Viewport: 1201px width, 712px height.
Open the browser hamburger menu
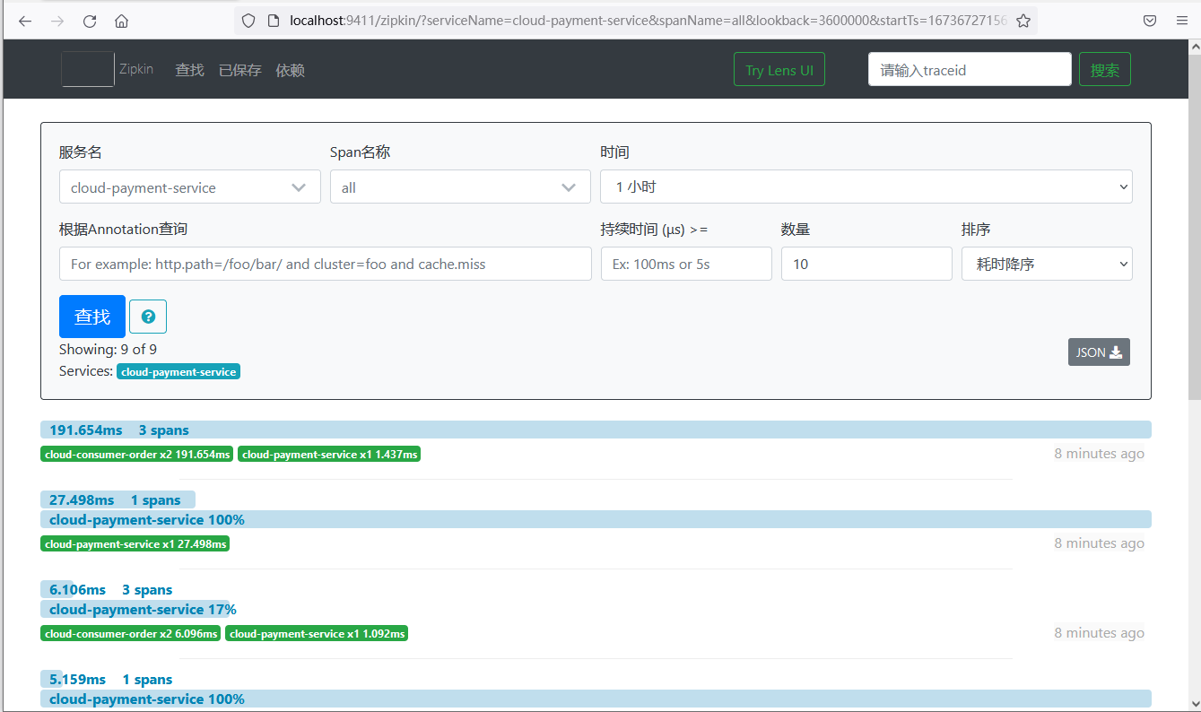coord(1182,21)
